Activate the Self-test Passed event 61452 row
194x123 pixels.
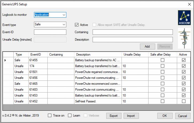pos(184,101)
